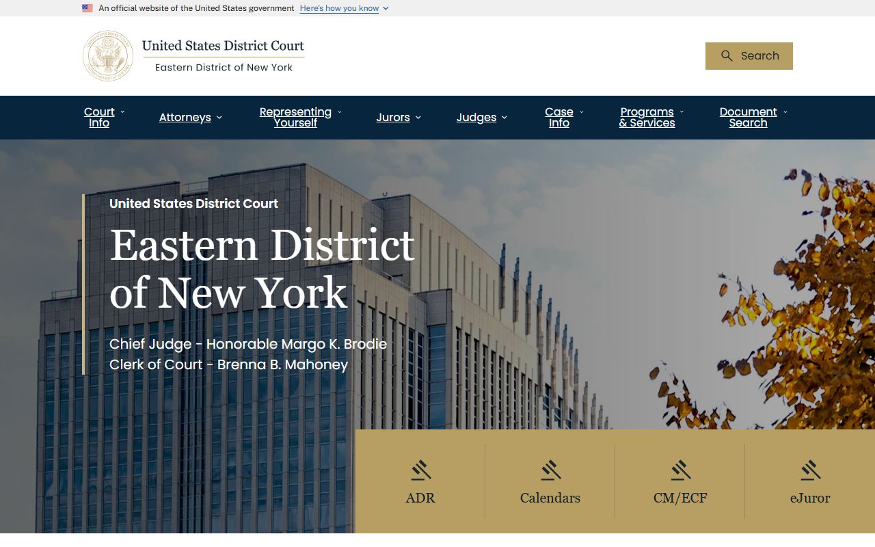Expand the Attorneys menu chevron
Screen dimensions: 875x547
(219, 118)
